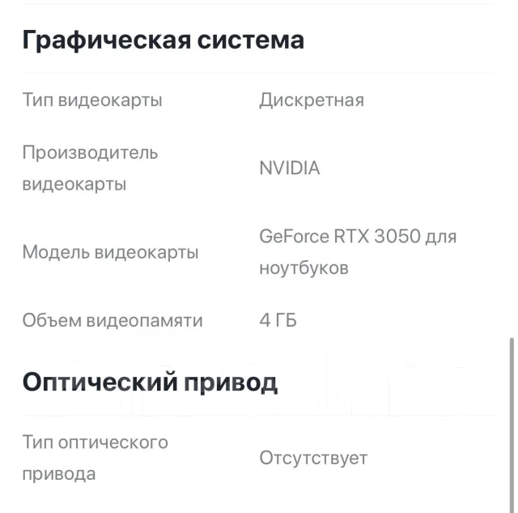Click the divider line under 'Оптический привод'

click(259, 415)
